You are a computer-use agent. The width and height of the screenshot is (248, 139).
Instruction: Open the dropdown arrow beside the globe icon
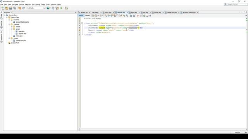tap(50, 8)
